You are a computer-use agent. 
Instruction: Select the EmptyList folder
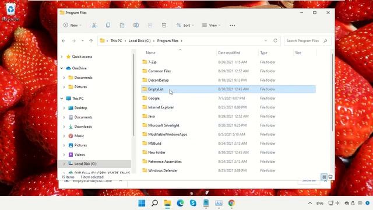[228, 89]
